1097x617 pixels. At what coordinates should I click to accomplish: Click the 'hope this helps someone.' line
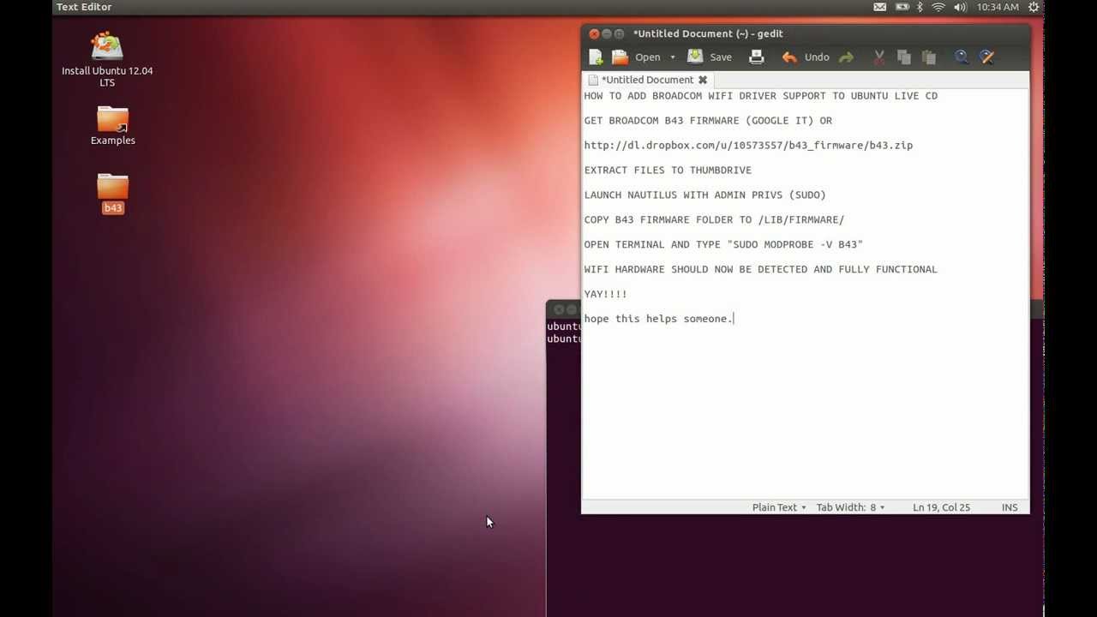tap(658, 320)
